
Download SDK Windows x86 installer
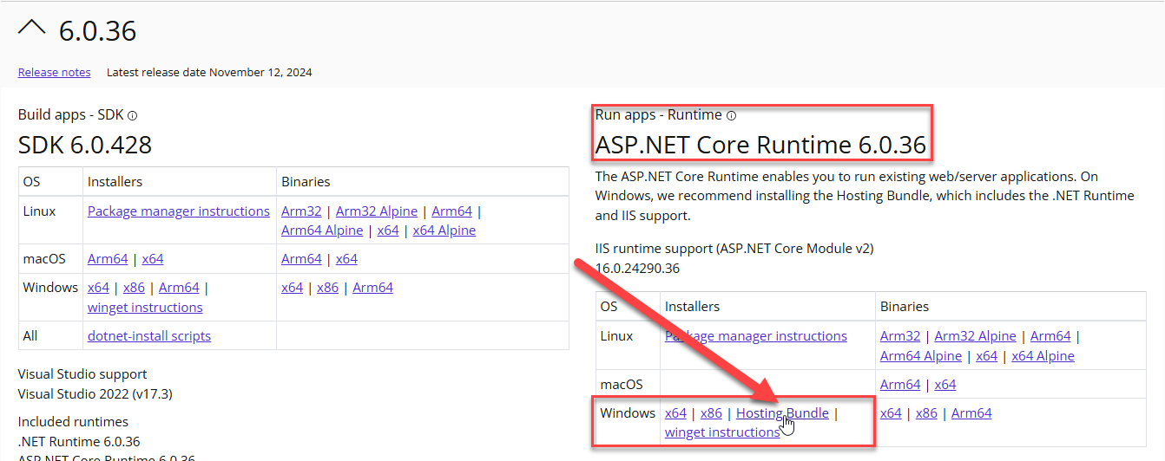(x=134, y=288)
